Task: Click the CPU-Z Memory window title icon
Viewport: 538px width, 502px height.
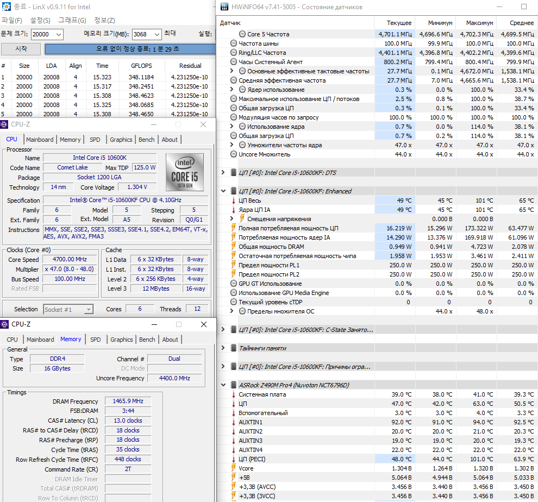Action: coord(4,324)
